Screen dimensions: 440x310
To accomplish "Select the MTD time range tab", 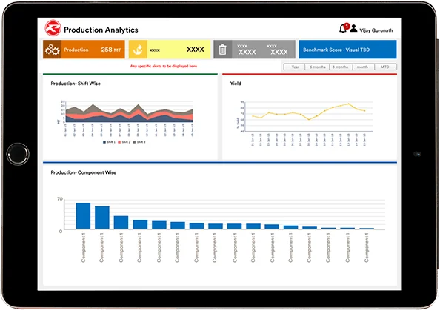I will [x=385, y=67].
